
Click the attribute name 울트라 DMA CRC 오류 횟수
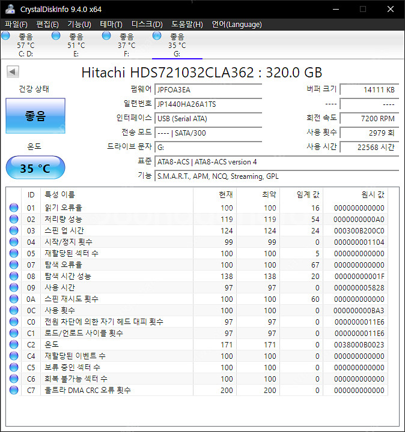pyautogui.click(x=88, y=390)
